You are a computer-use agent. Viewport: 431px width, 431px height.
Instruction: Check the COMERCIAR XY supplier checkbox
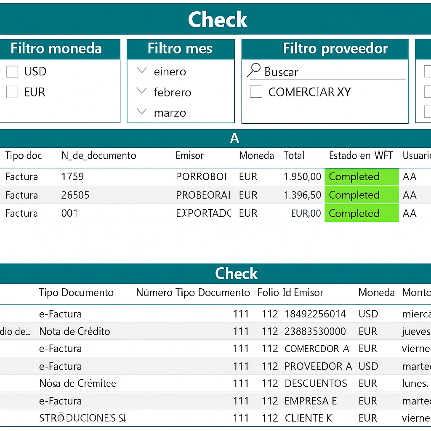[x=256, y=91]
